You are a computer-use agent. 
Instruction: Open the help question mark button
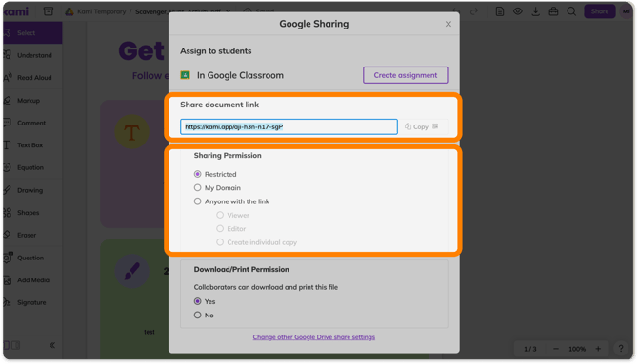621,349
